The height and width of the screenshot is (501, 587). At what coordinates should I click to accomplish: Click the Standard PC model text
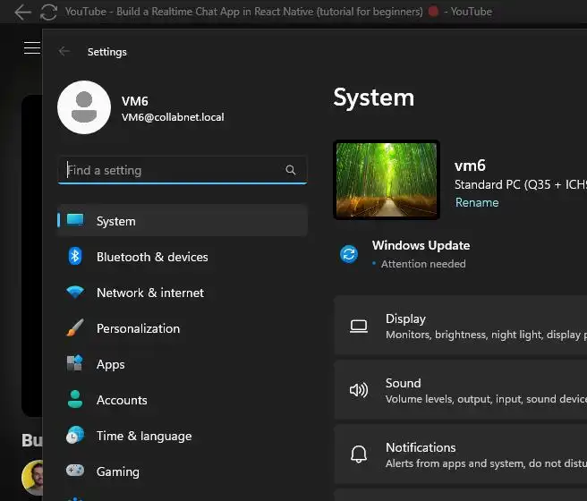pyautogui.click(x=521, y=184)
